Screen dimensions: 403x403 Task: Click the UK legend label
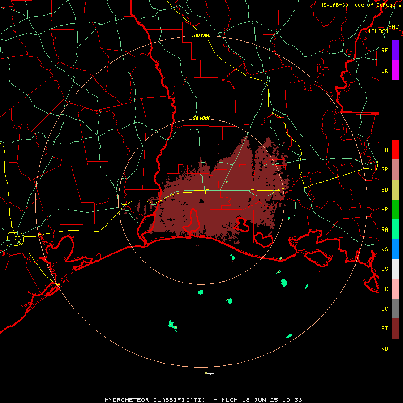384,70
